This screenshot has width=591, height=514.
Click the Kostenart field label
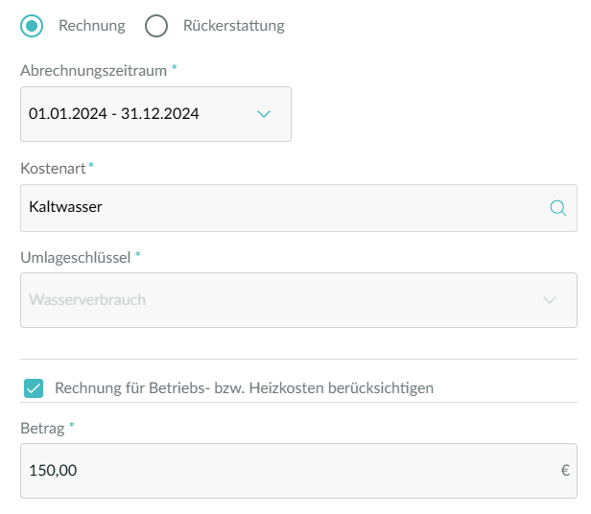pyautogui.click(x=53, y=169)
